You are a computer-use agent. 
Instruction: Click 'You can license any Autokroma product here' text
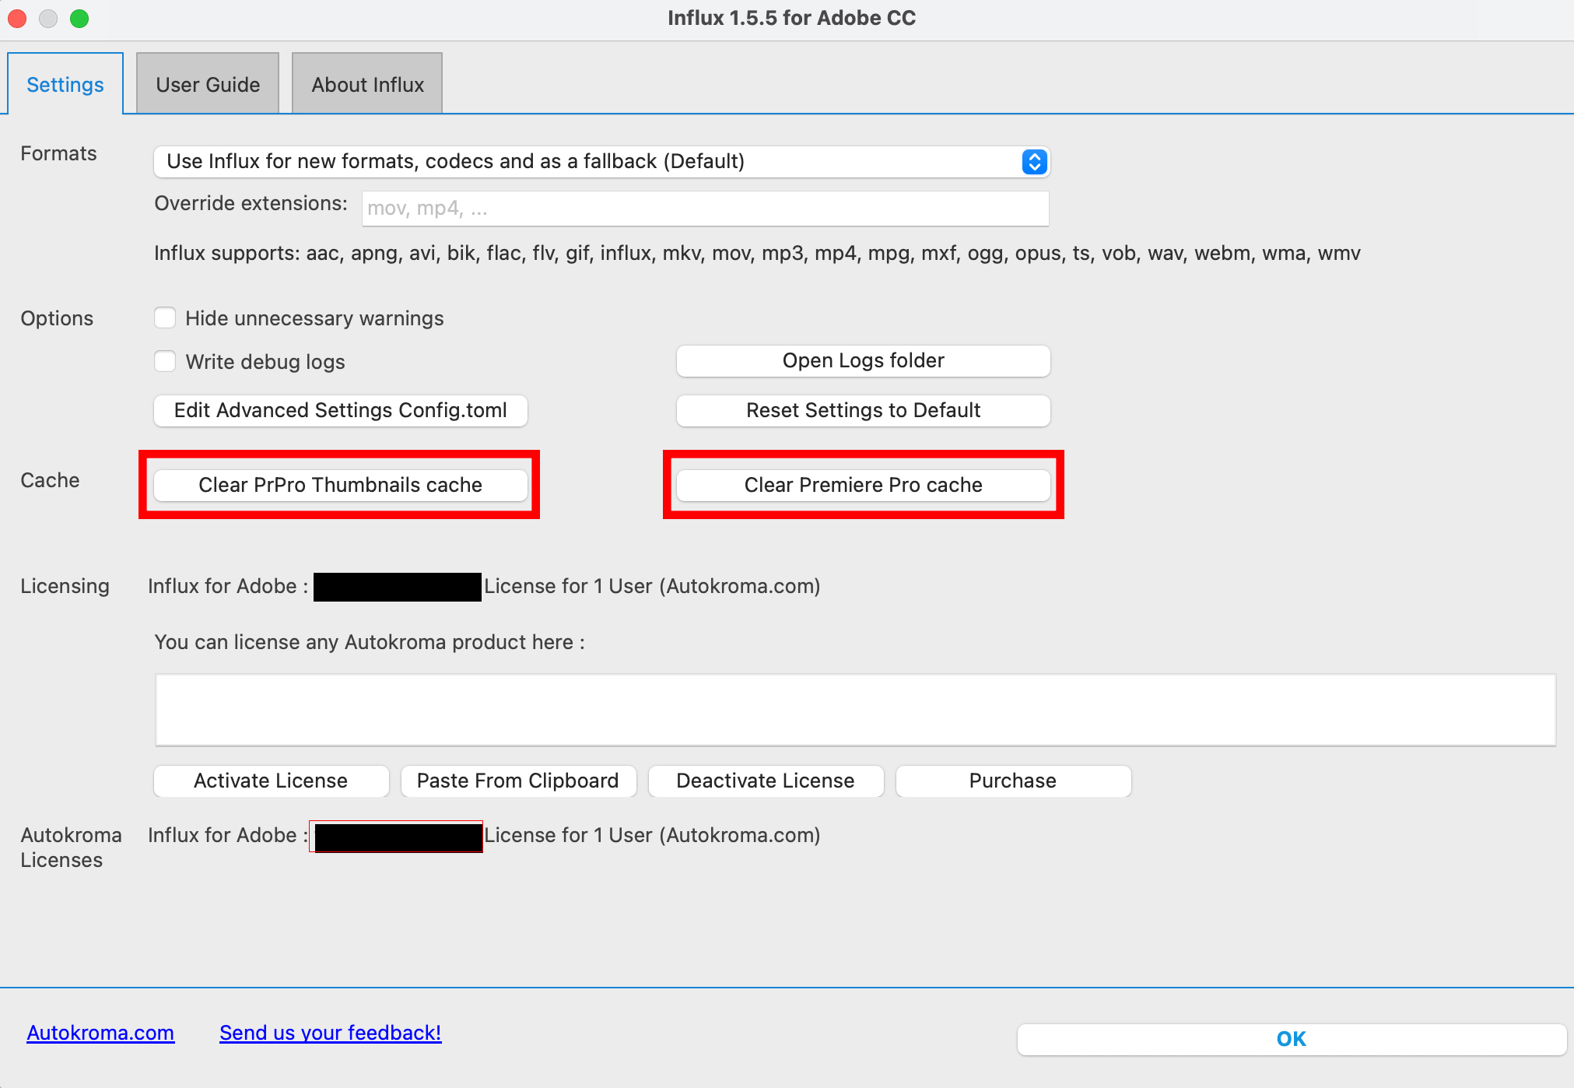coord(370,642)
